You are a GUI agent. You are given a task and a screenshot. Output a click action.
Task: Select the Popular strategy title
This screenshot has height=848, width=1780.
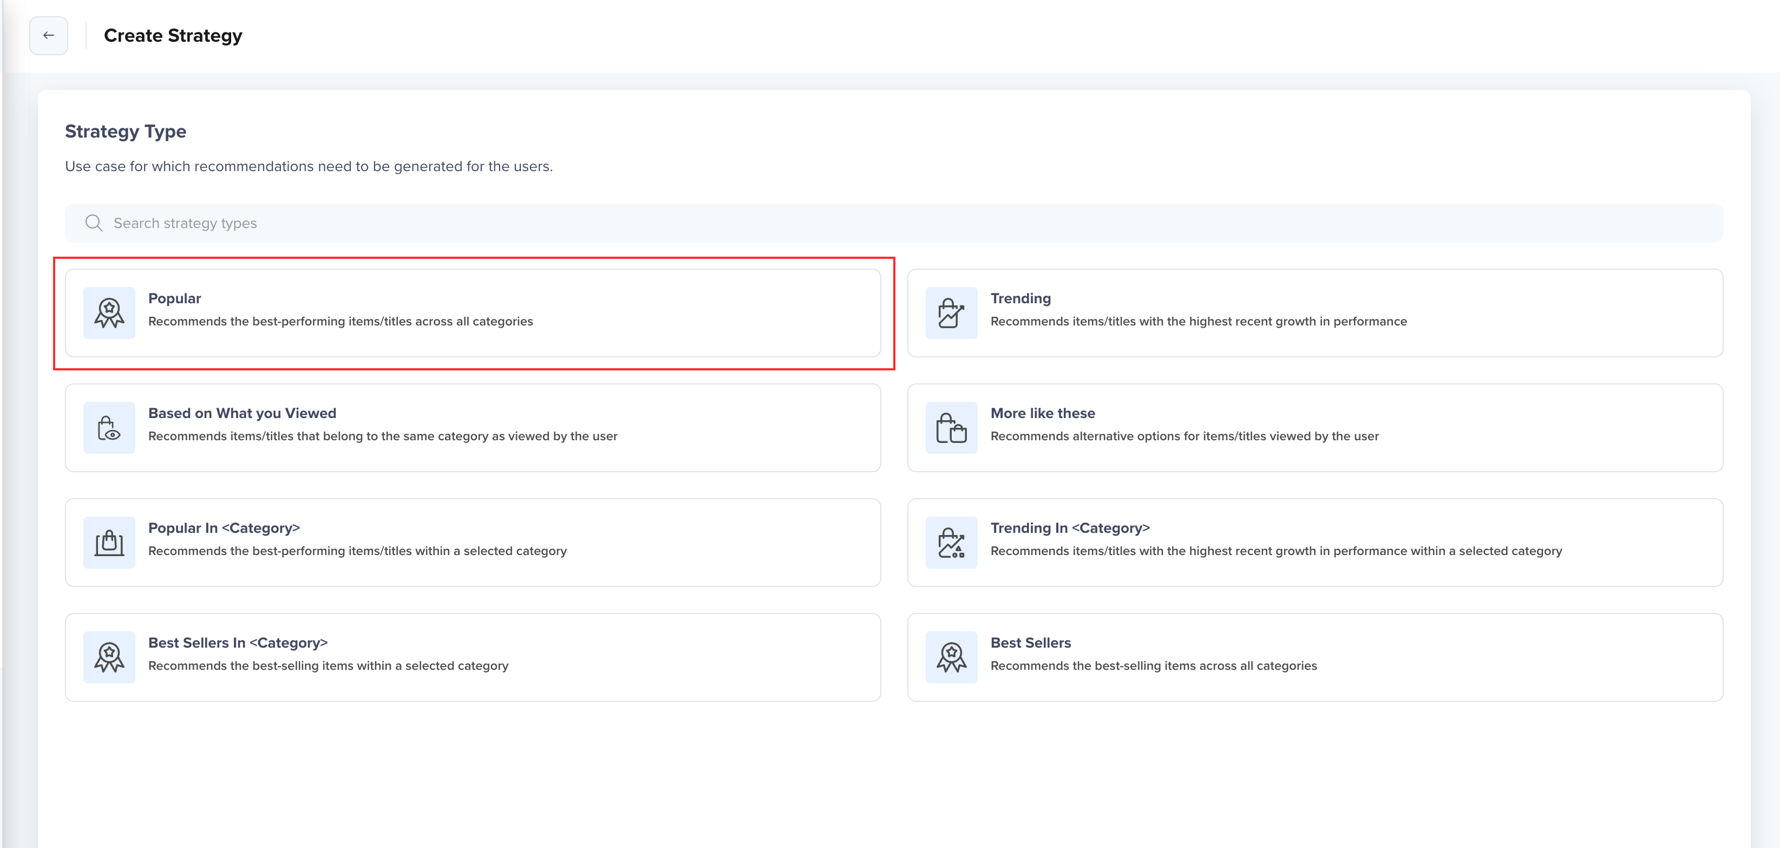175,298
